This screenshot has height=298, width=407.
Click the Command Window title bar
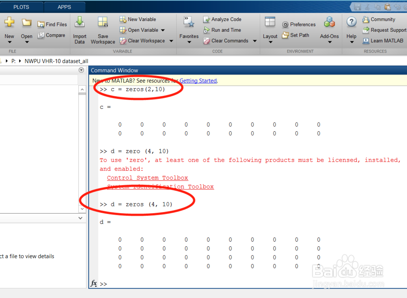pyautogui.click(x=247, y=70)
